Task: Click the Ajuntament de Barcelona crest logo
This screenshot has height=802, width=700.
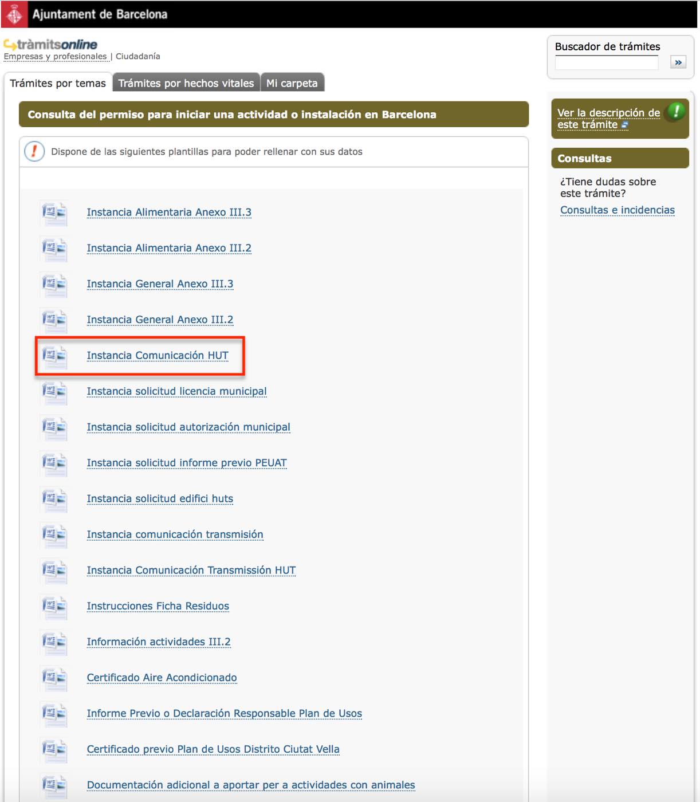Action: click(x=14, y=14)
